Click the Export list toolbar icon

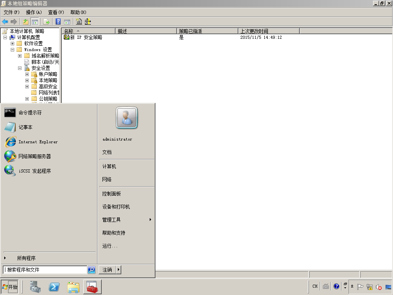(x=46, y=22)
